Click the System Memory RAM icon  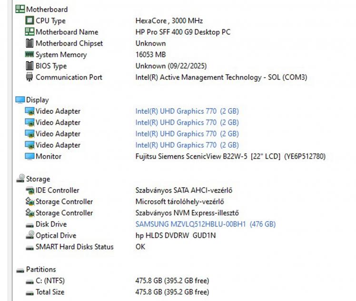30,55
